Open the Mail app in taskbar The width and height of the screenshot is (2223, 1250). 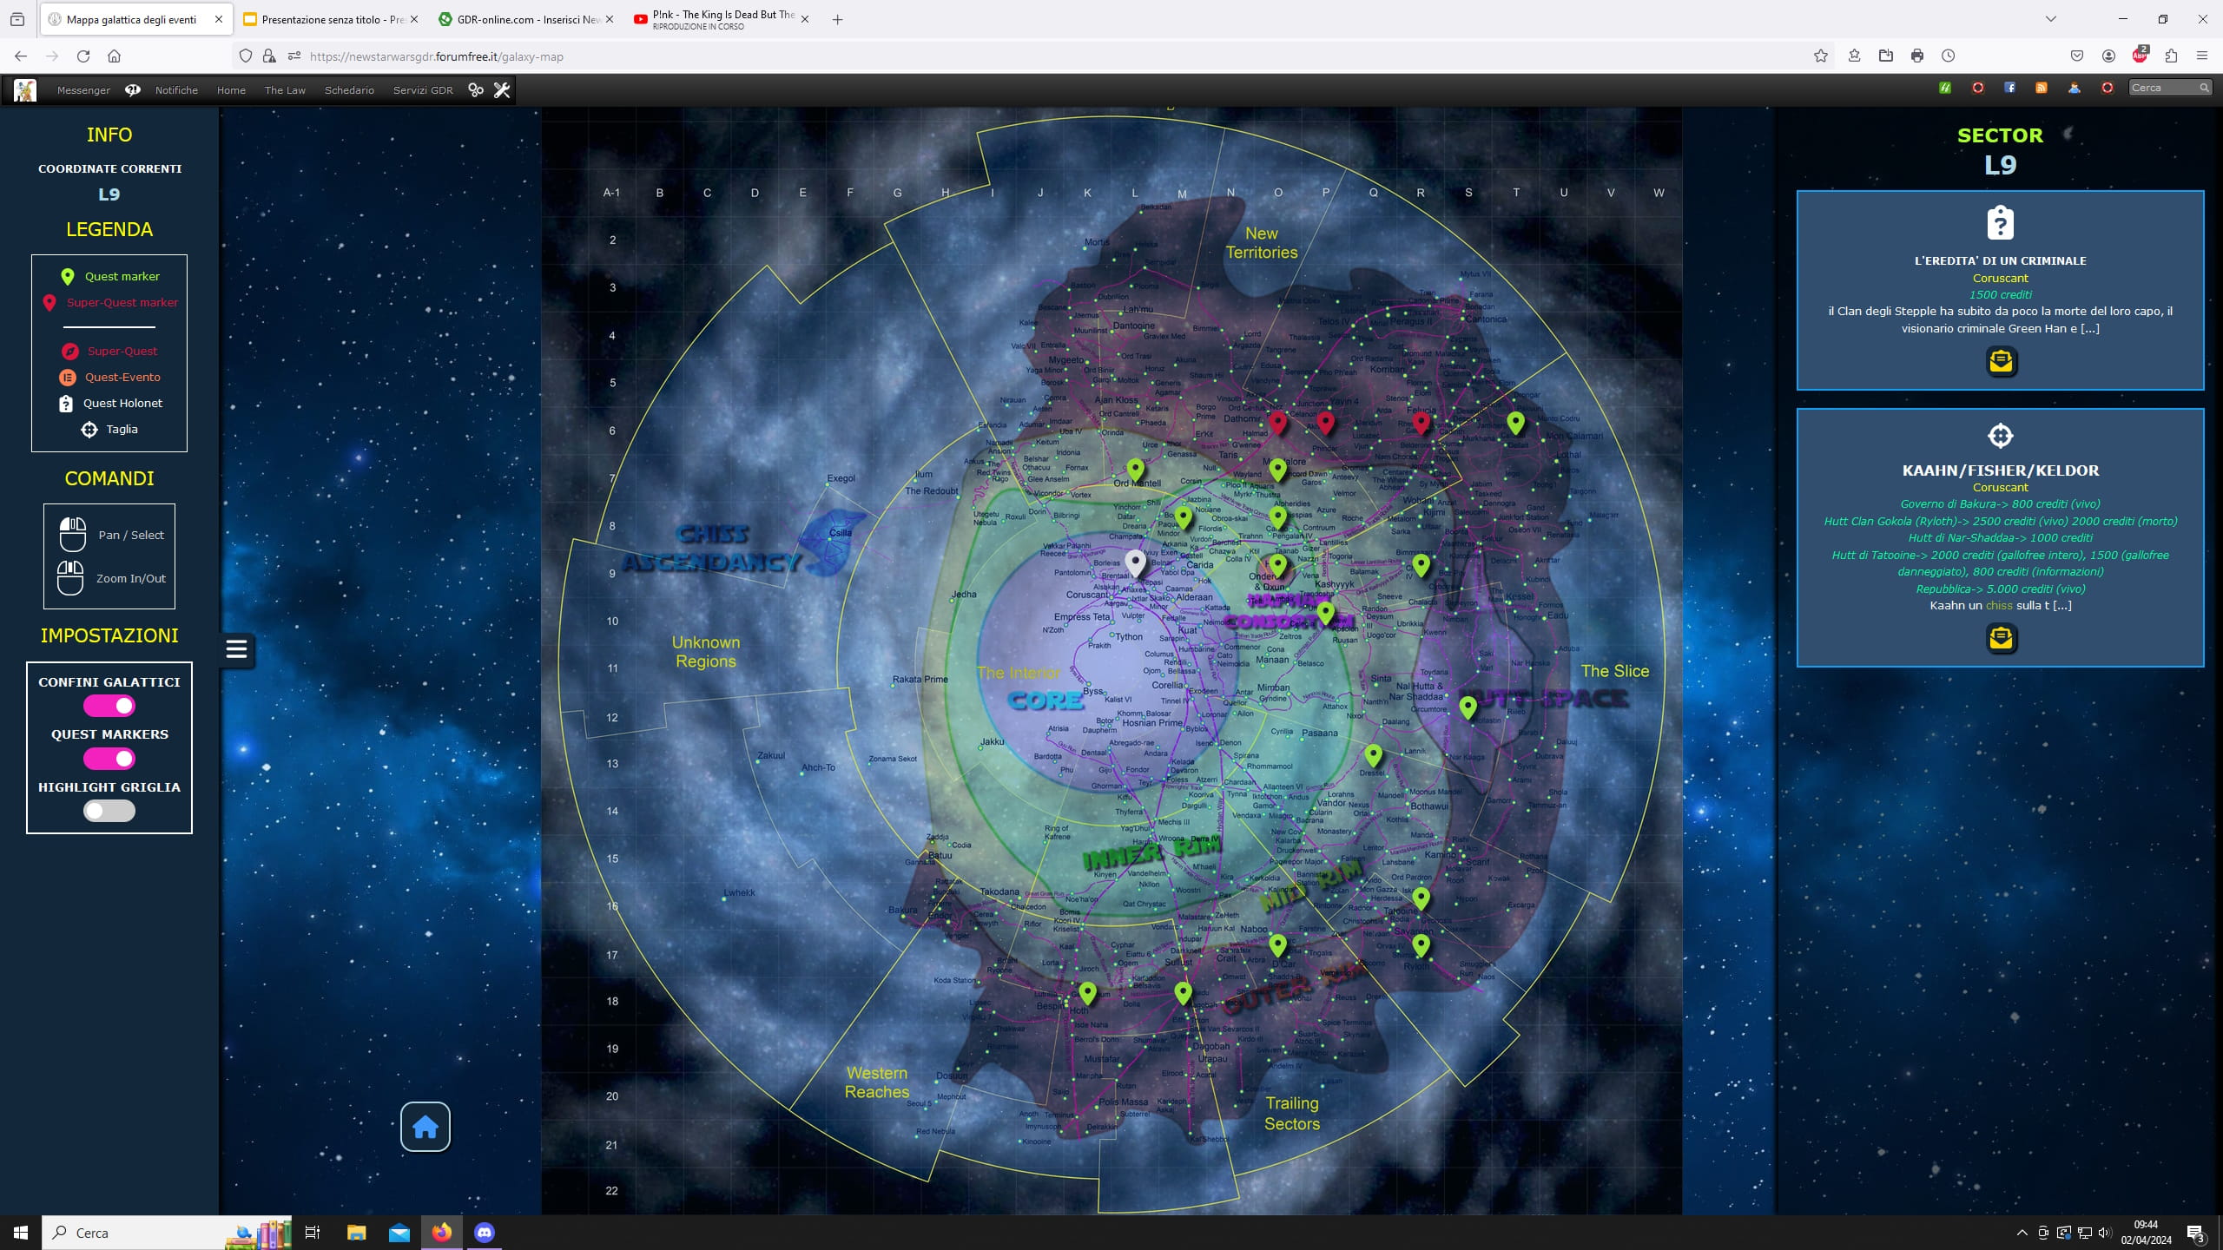pos(399,1233)
